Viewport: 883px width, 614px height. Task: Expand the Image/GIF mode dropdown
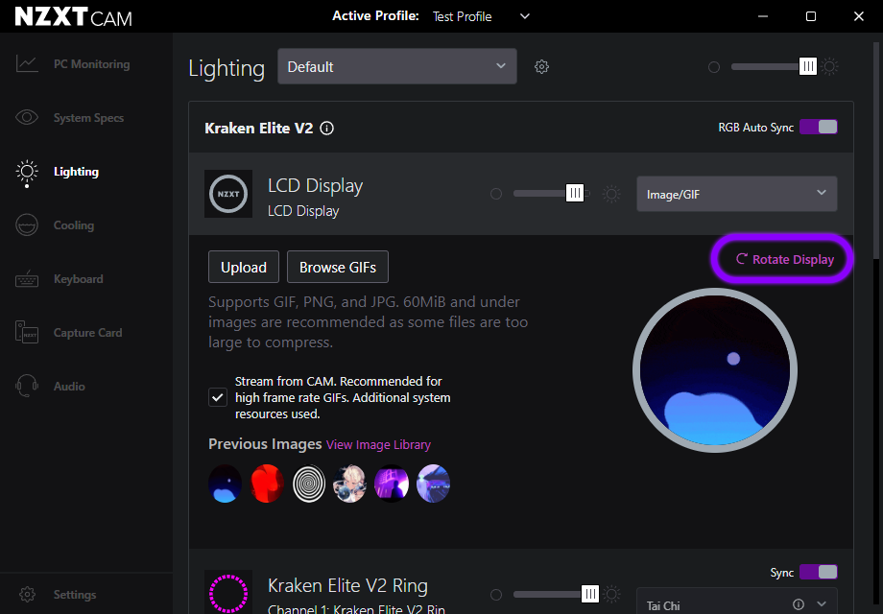tap(736, 194)
